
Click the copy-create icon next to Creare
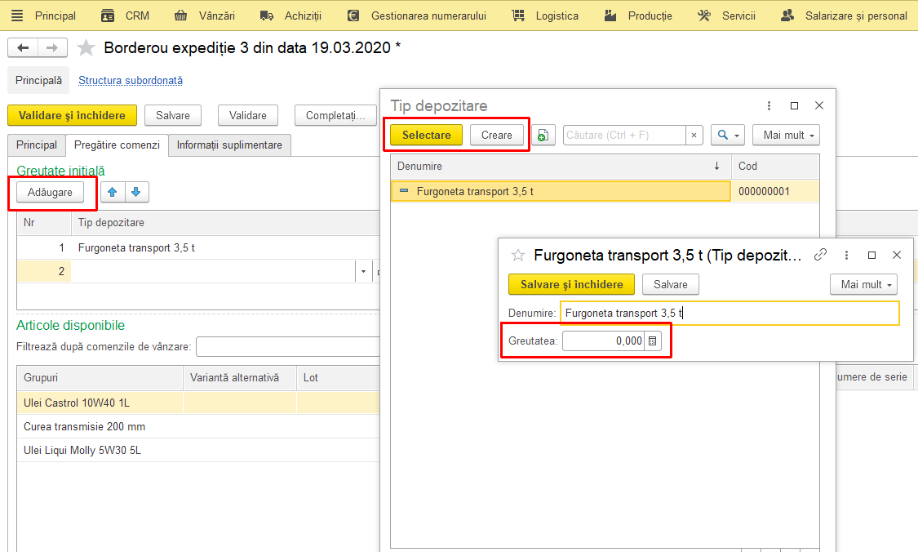(543, 136)
